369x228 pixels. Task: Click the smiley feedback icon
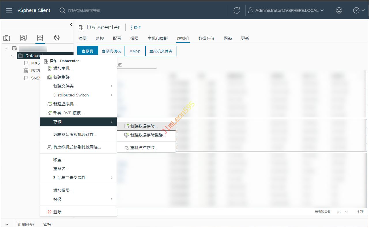pyautogui.click(x=339, y=10)
